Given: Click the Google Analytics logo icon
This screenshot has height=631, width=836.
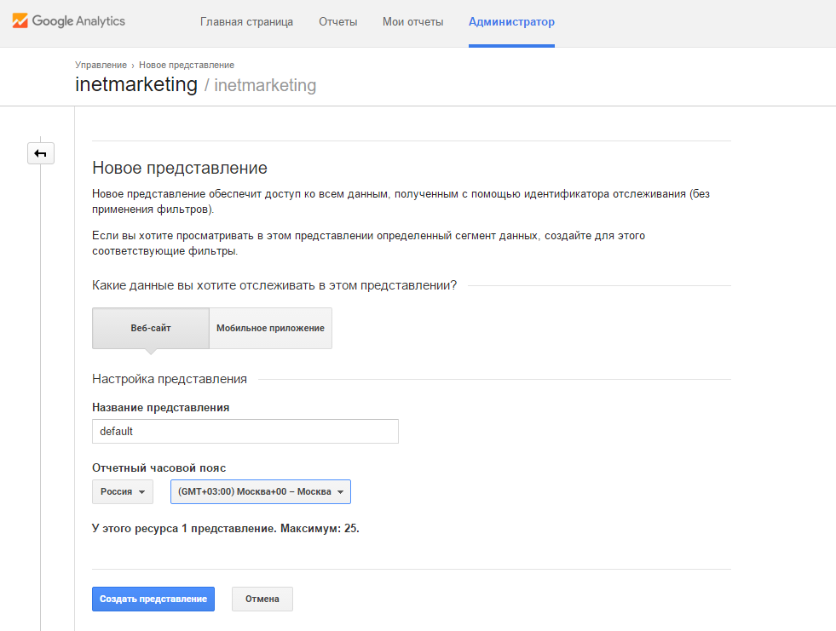Looking at the screenshot, I should click(x=20, y=20).
